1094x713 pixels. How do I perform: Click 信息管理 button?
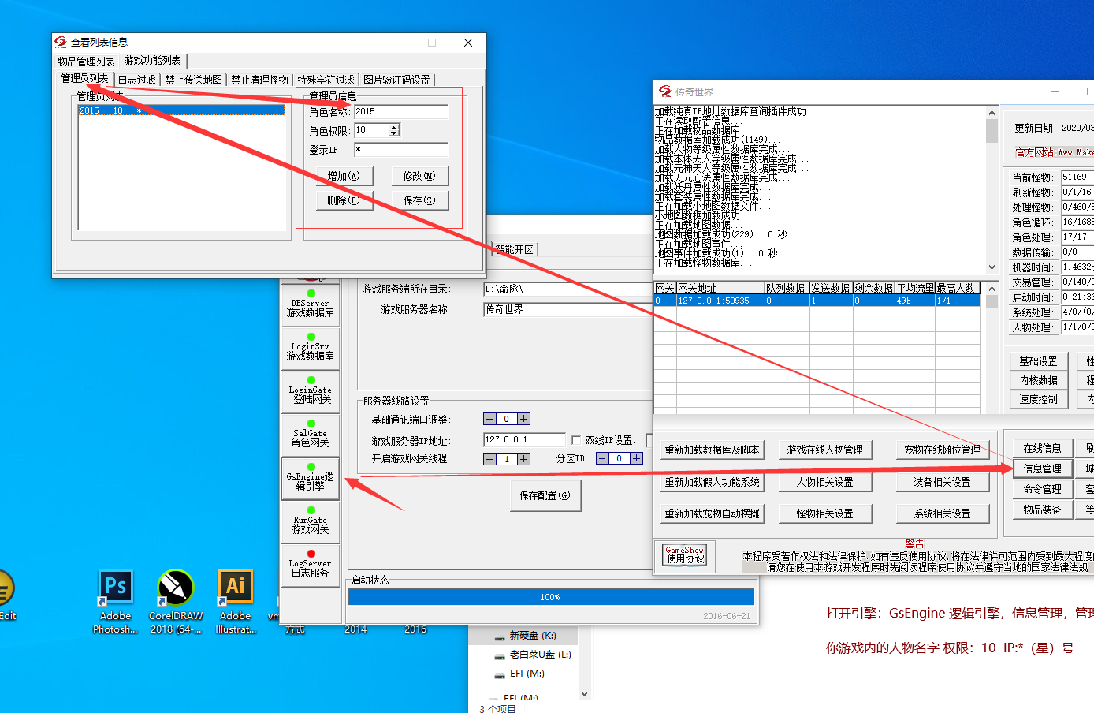[1042, 468]
